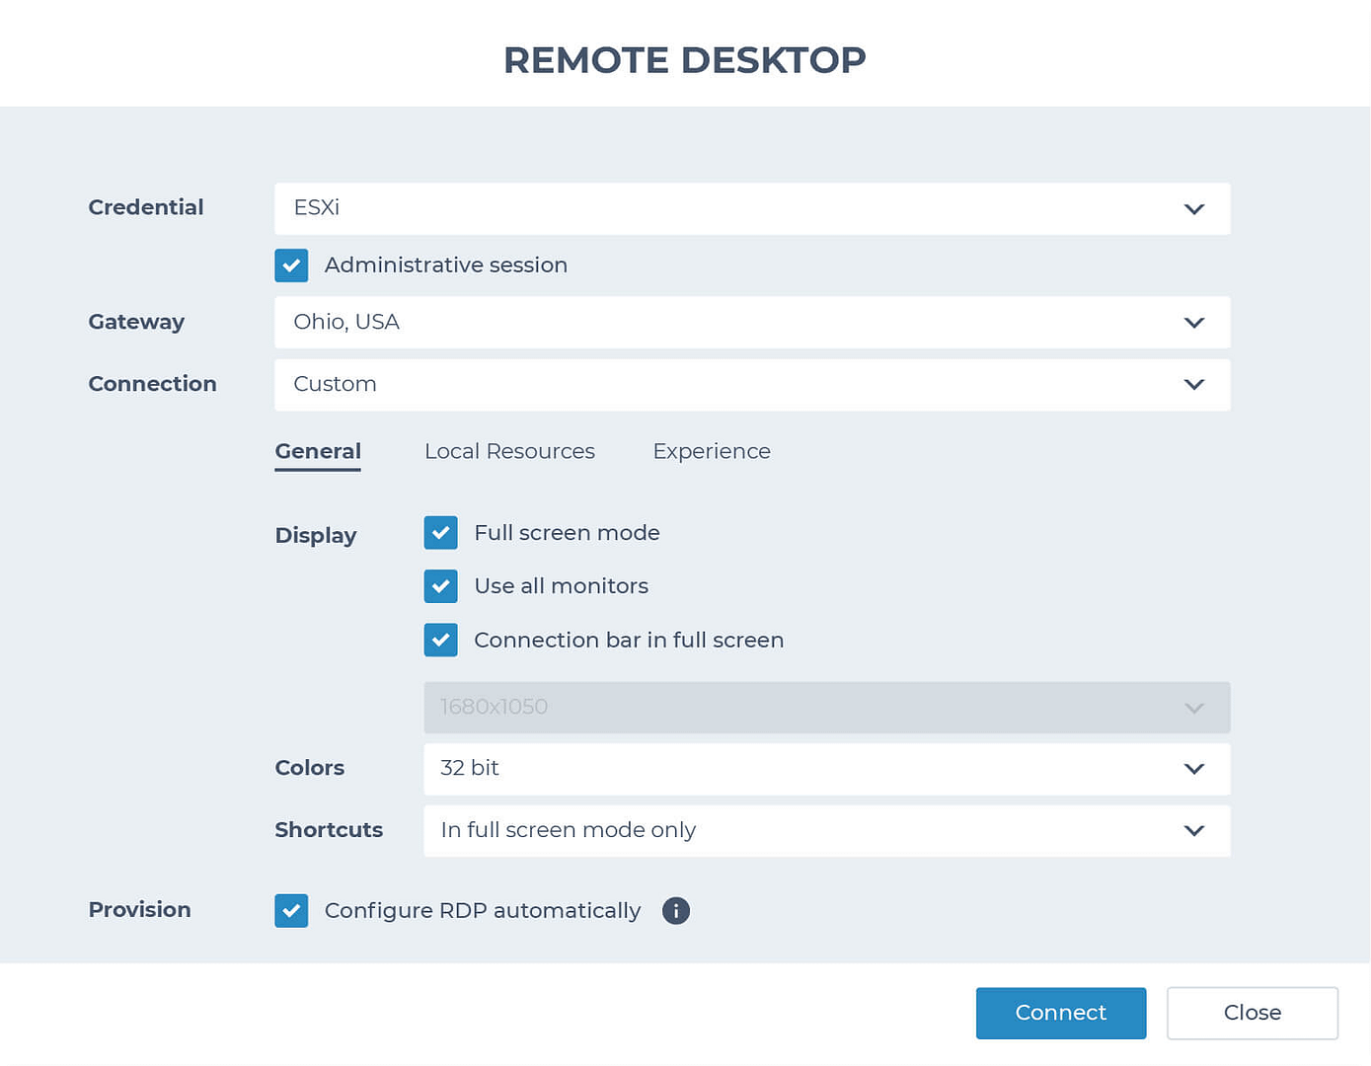The height and width of the screenshot is (1066, 1371).
Task: Open the Shortcuts dropdown
Action: (x=827, y=830)
